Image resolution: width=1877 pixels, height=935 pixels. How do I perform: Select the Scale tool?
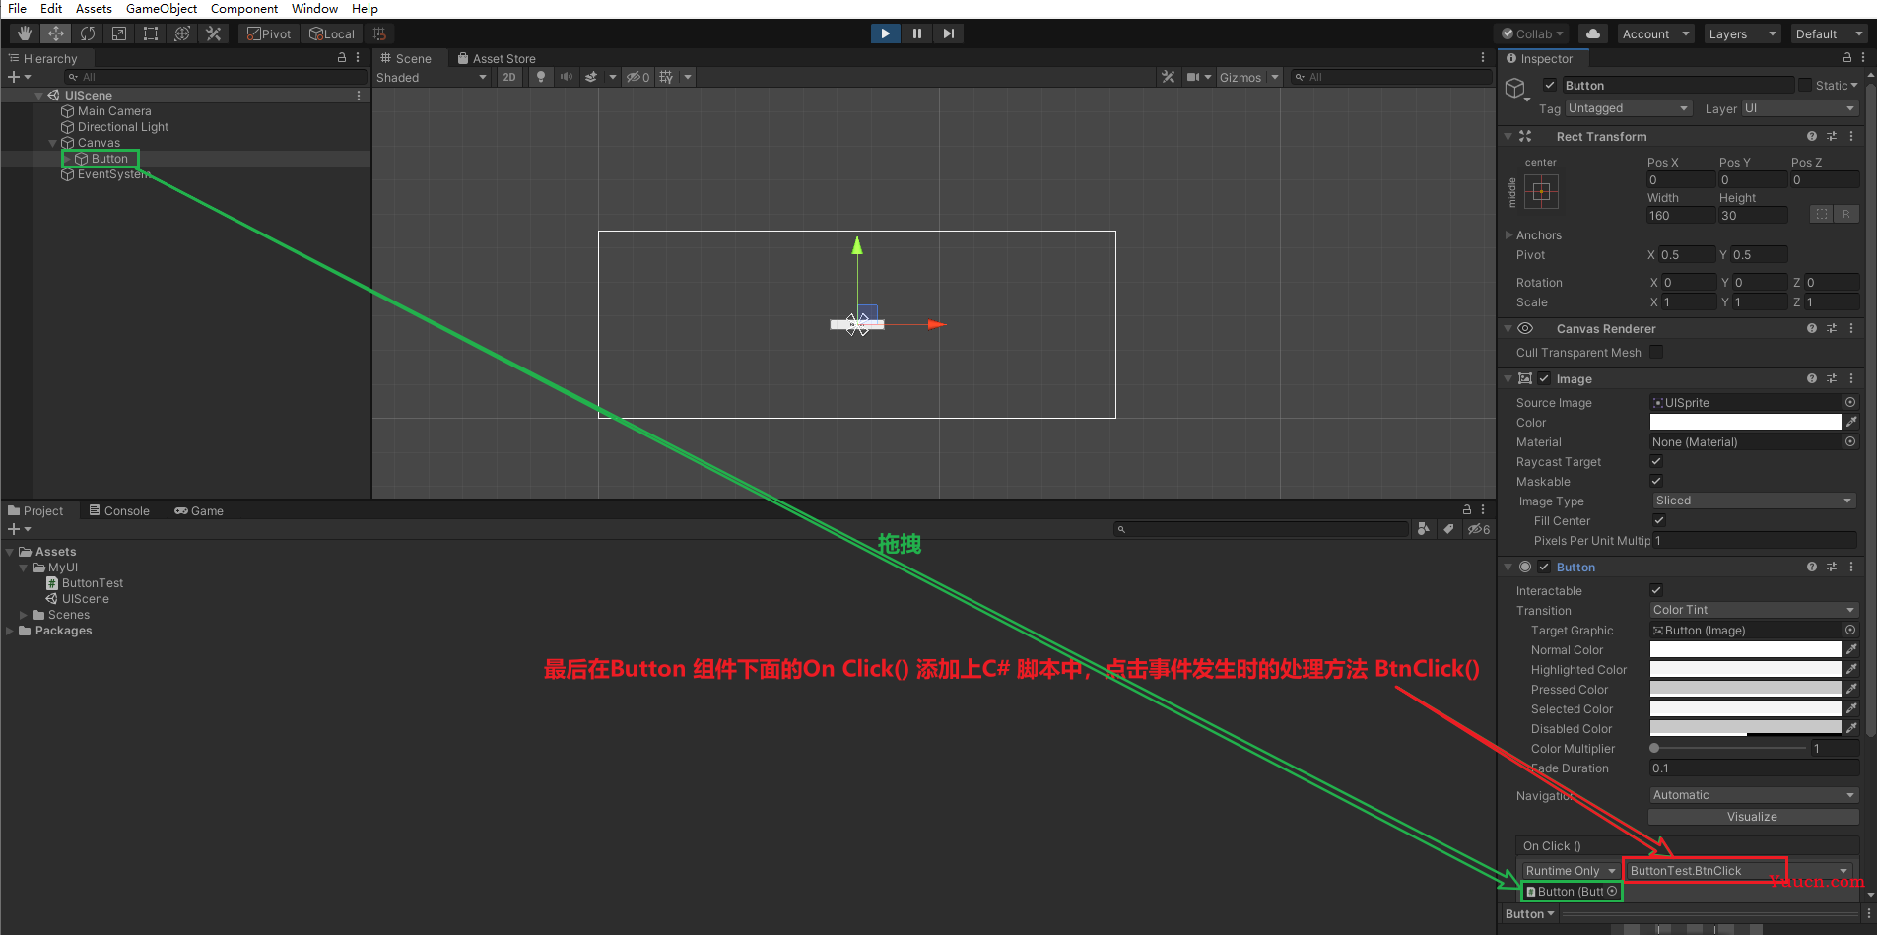click(119, 33)
